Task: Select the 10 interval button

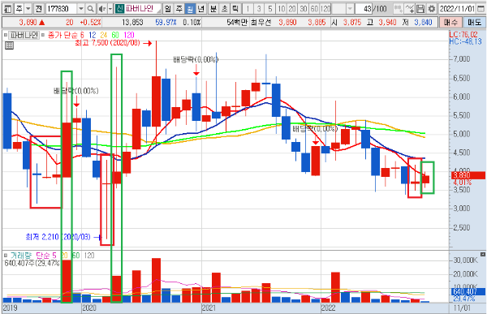Action: [281, 9]
